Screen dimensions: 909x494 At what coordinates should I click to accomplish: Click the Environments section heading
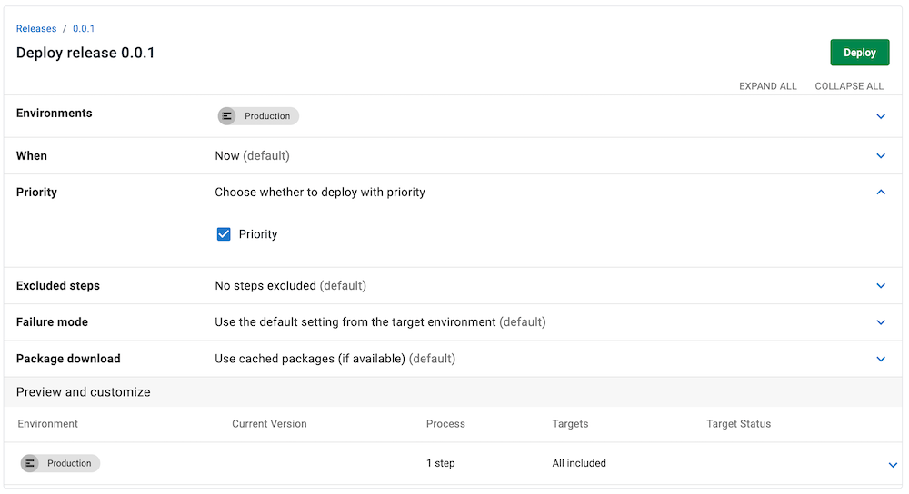pyautogui.click(x=54, y=113)
